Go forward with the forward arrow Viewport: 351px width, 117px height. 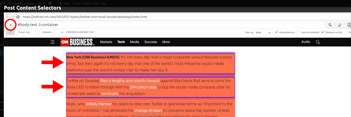point(13,17)
